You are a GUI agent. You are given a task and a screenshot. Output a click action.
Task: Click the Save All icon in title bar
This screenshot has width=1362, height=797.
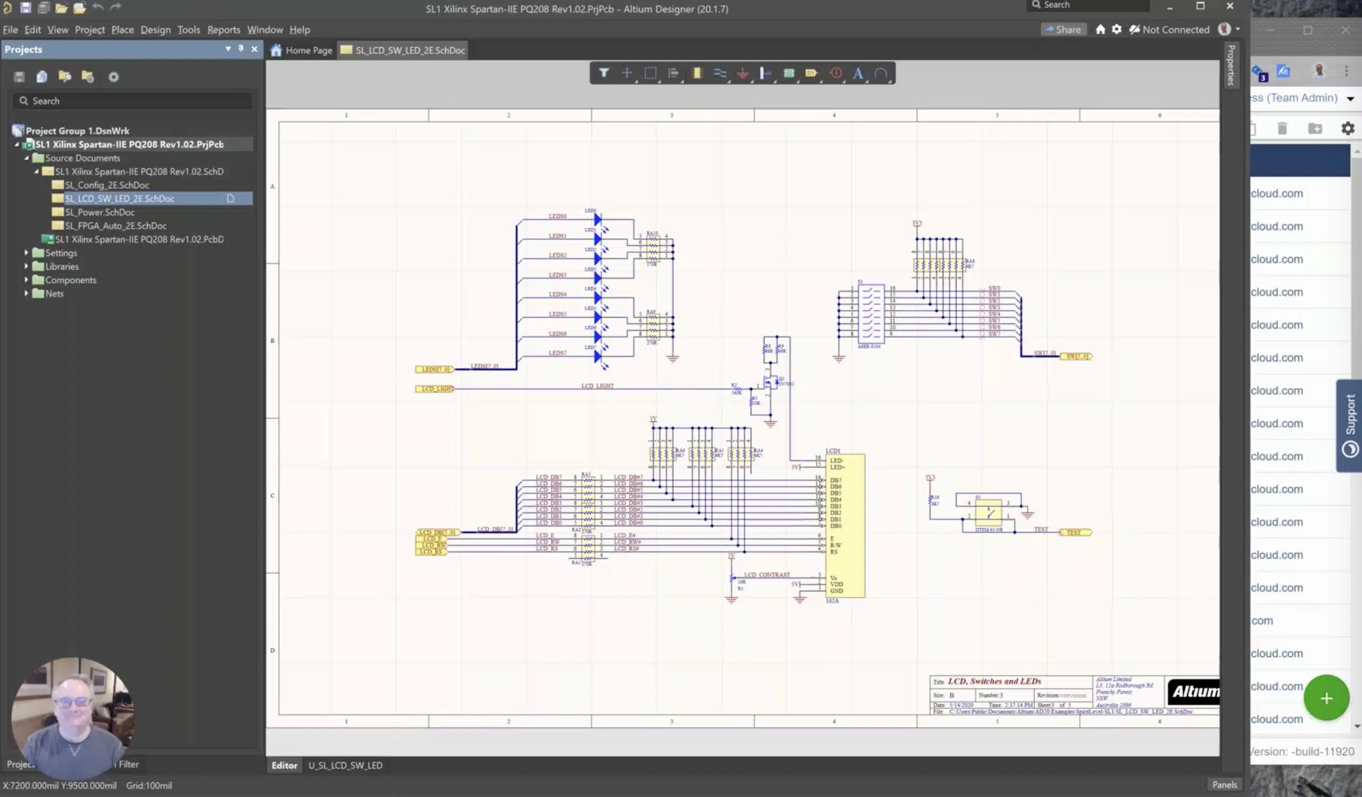(x=43, y=7)
